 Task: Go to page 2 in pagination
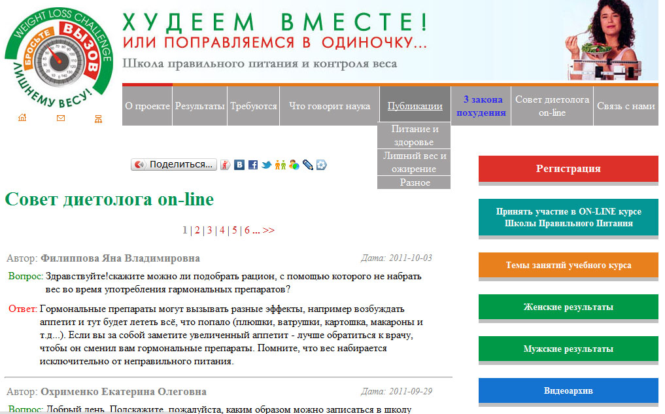point(197,230)
